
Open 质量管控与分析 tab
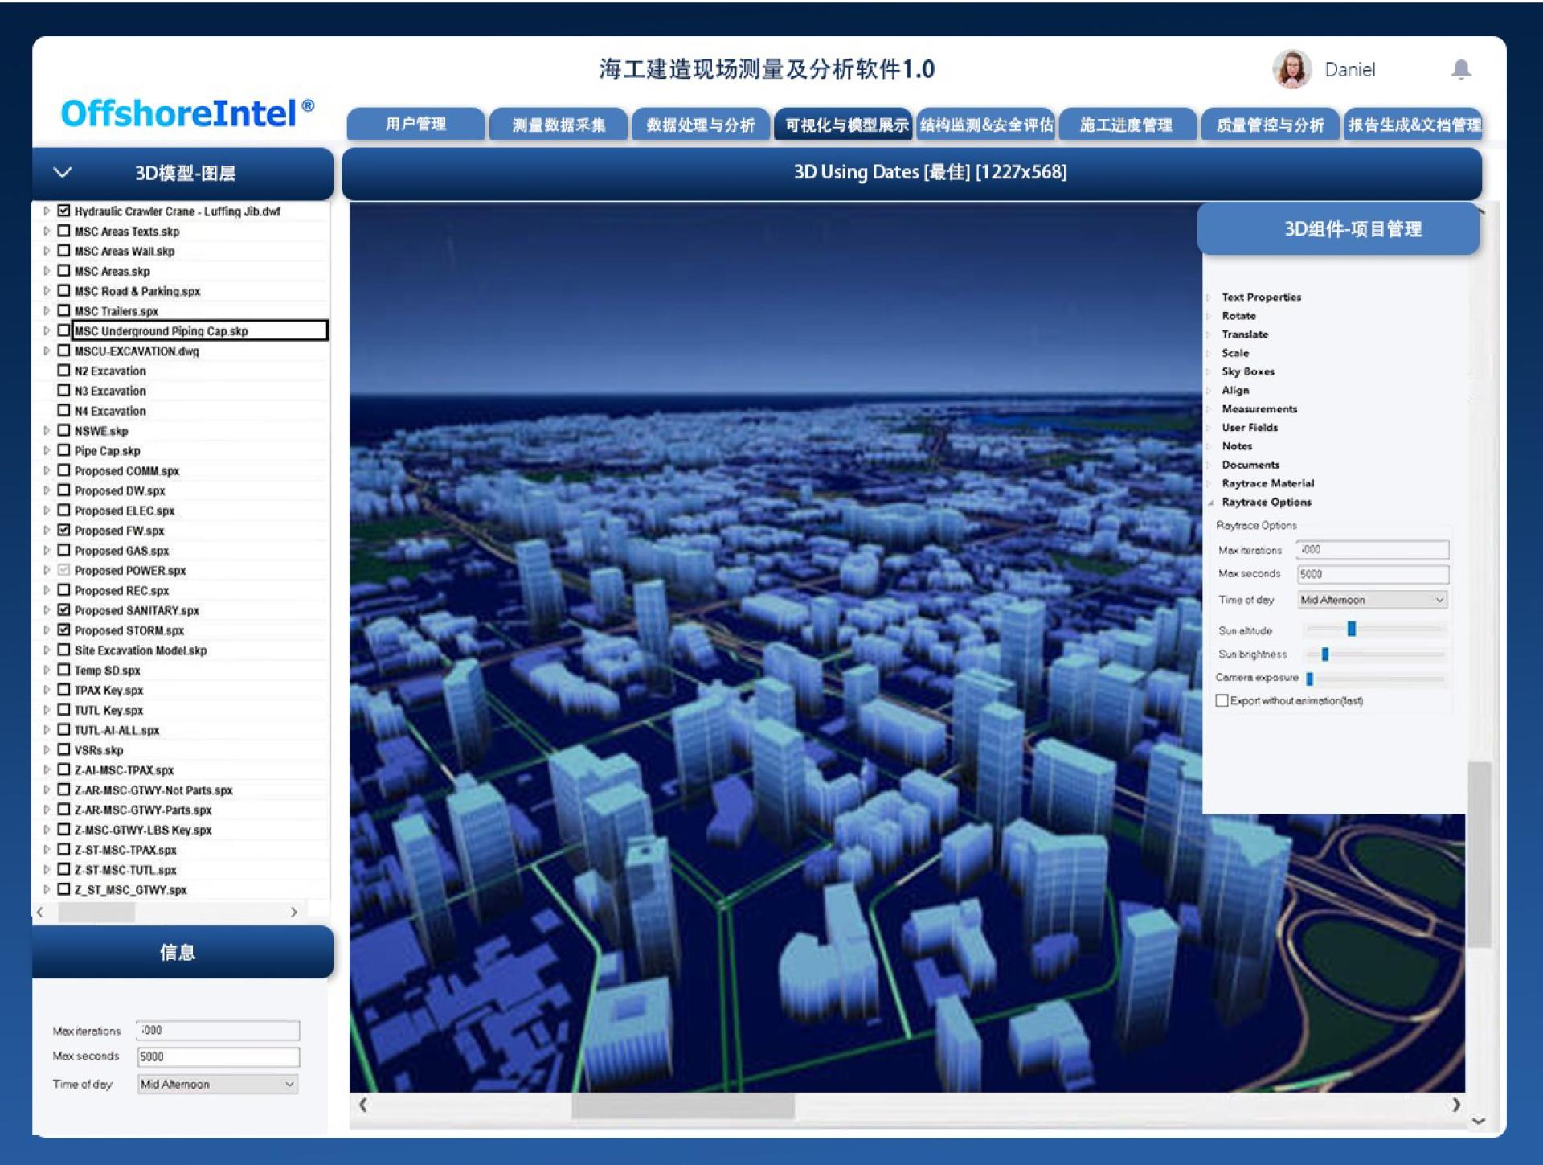click(x=1270, y=125)
